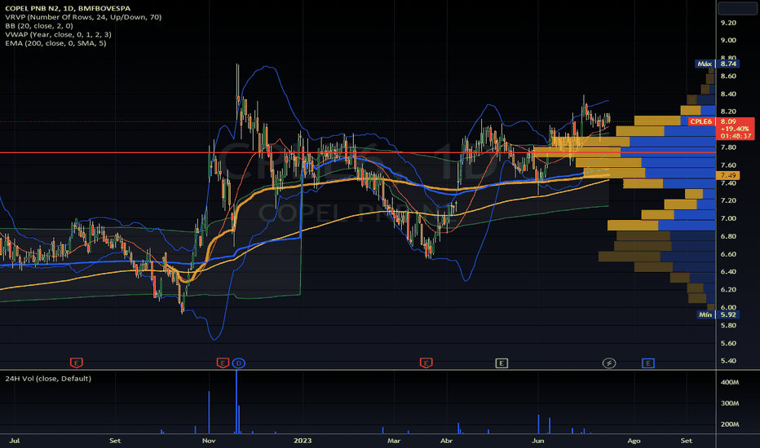Click the gray E earnings marker
Viewport: 760px width, 448px height.
[x=502, y=362]
